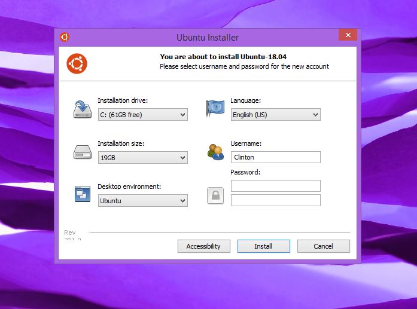This screenshot has width=417, height=309.
Task: Click the "Desktop environment:" label
Action: pyautogui.click(x=129, y=186)
